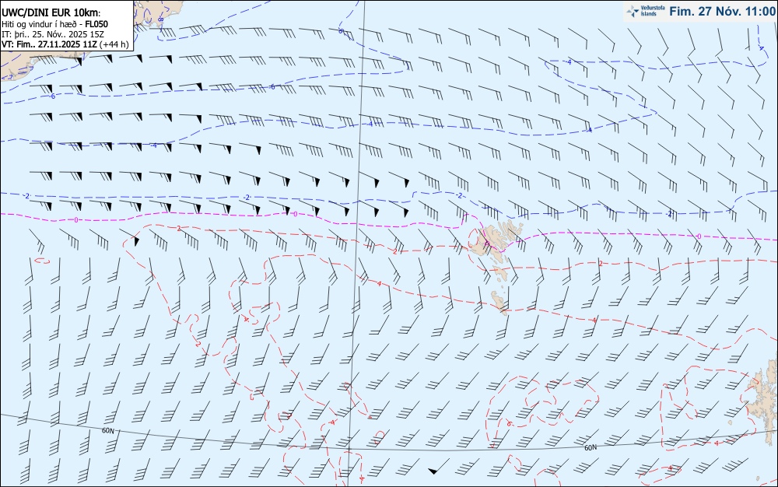
Task: Click the Veðurstofa Íslands logo
Action: pos(647,11)
